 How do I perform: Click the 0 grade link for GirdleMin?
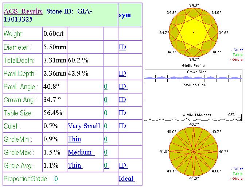point(106,139)
